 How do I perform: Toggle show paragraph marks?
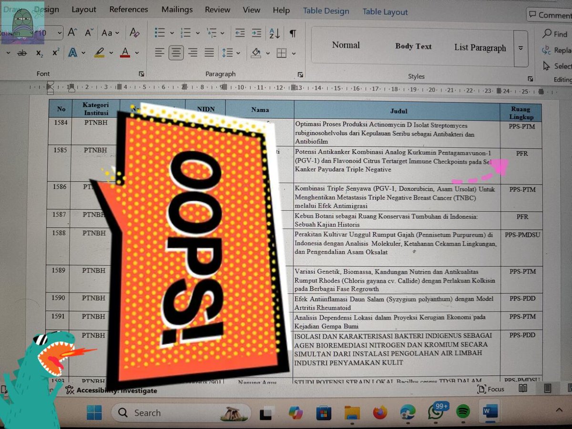293,33
